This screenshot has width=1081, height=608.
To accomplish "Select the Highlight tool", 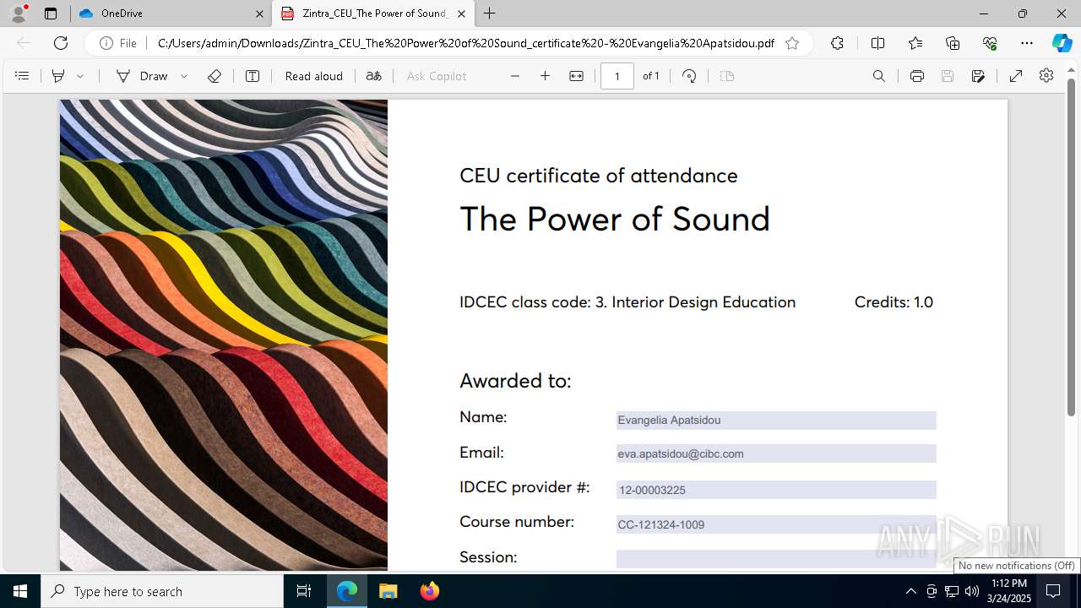I will (x=58, y=76).
